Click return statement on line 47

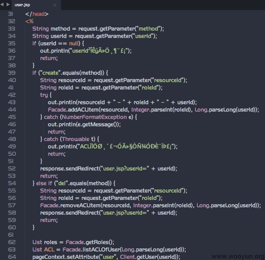coord(56,132)
